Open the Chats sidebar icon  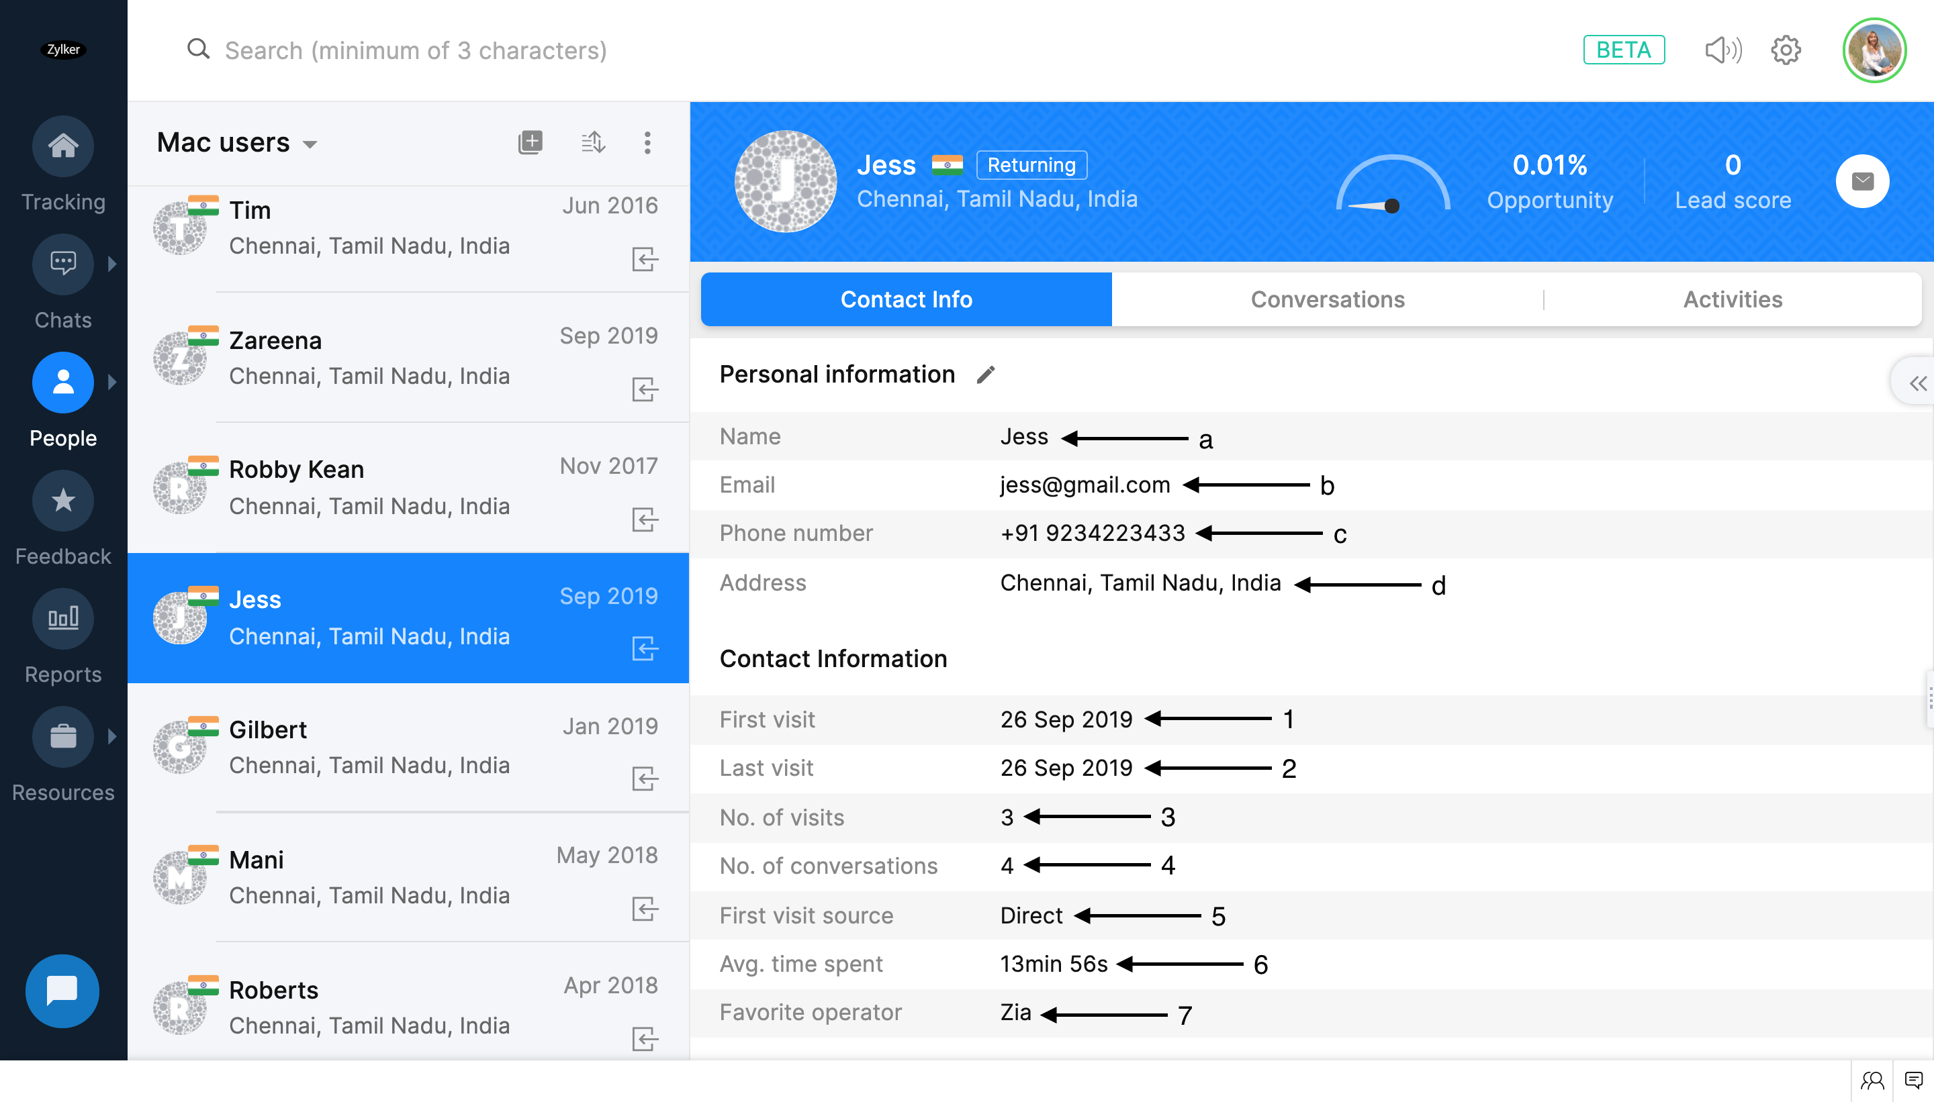tap(63, 264)
